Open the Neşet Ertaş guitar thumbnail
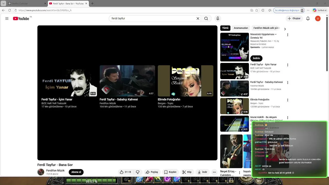This screenshot has height=185, width=329. tap(231, 151)
